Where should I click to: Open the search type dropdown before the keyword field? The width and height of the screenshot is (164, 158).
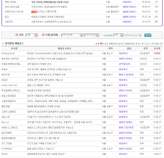118,35
